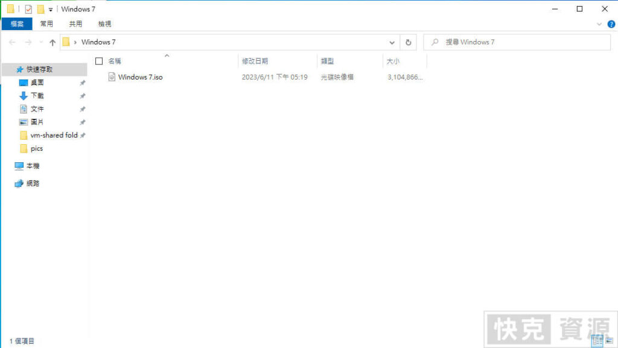Click the 1 個項目 status text
Screen dimensions: 618x348
pyautogui.click(x=22, y=341)
